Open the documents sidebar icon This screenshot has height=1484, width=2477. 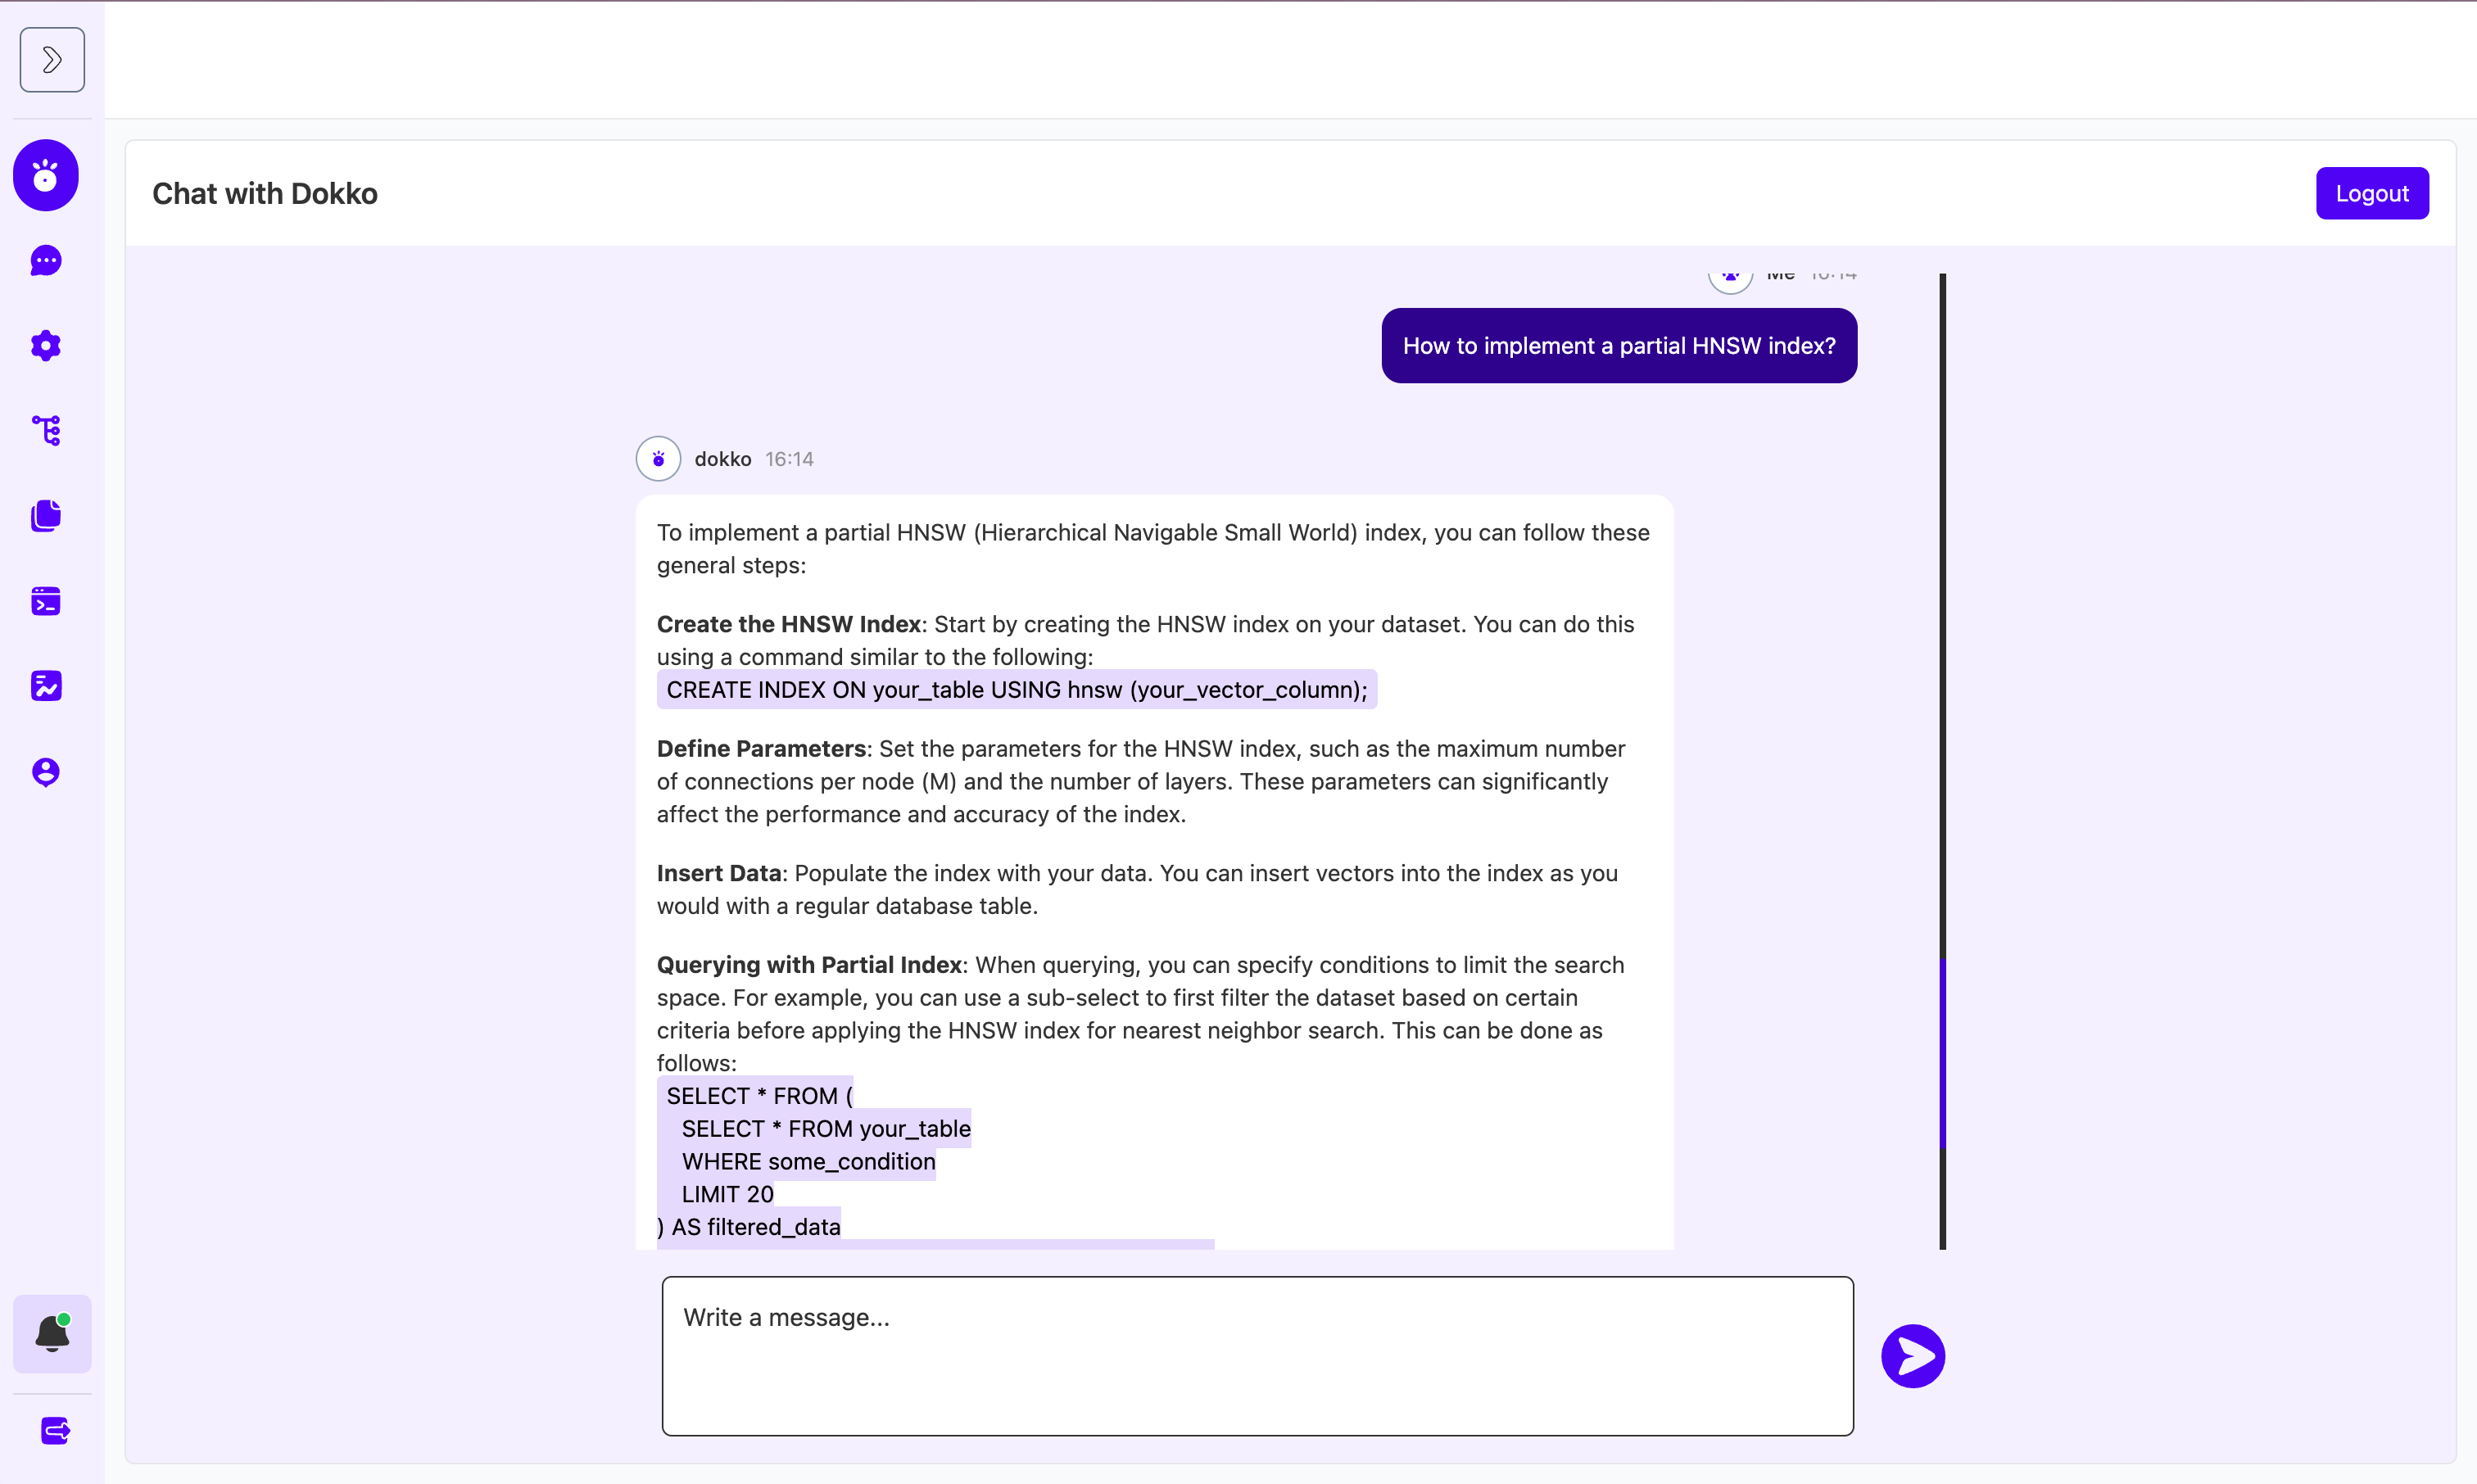[x=46, y=516]
